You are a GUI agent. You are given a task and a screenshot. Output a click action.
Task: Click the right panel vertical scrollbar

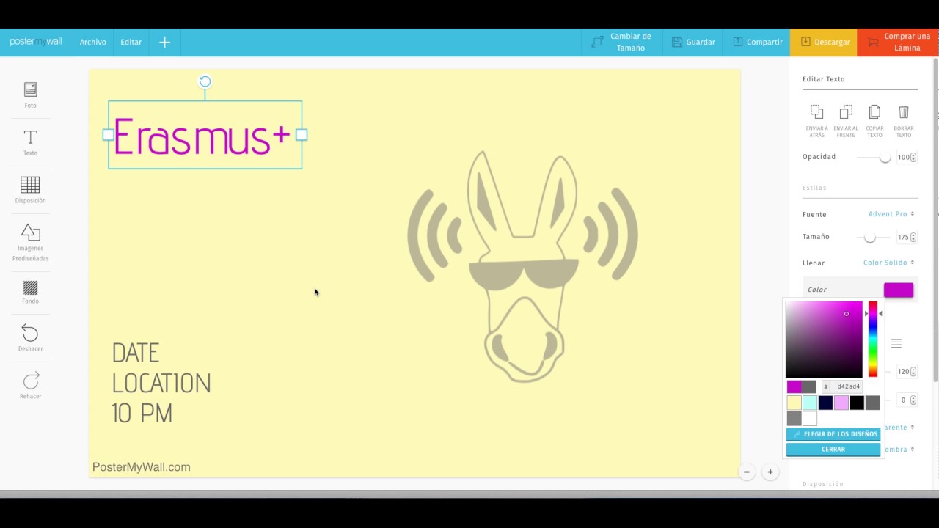point(936,220)
